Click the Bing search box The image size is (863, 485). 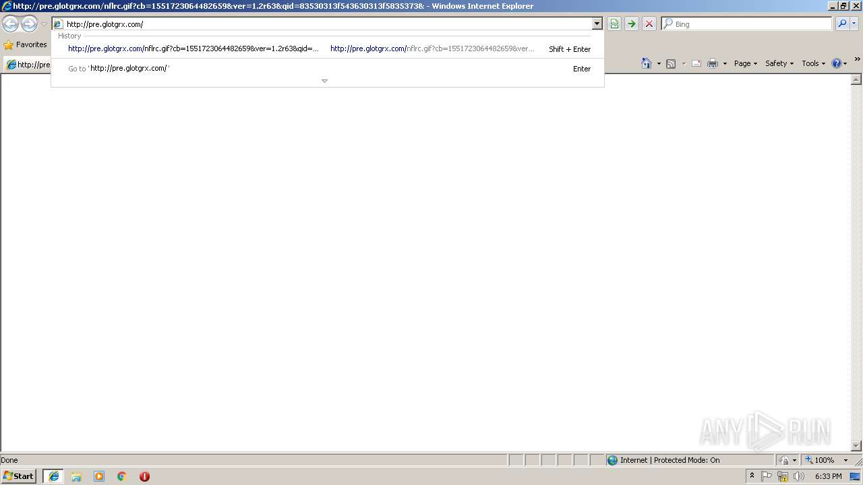click(x=746, y=24)
